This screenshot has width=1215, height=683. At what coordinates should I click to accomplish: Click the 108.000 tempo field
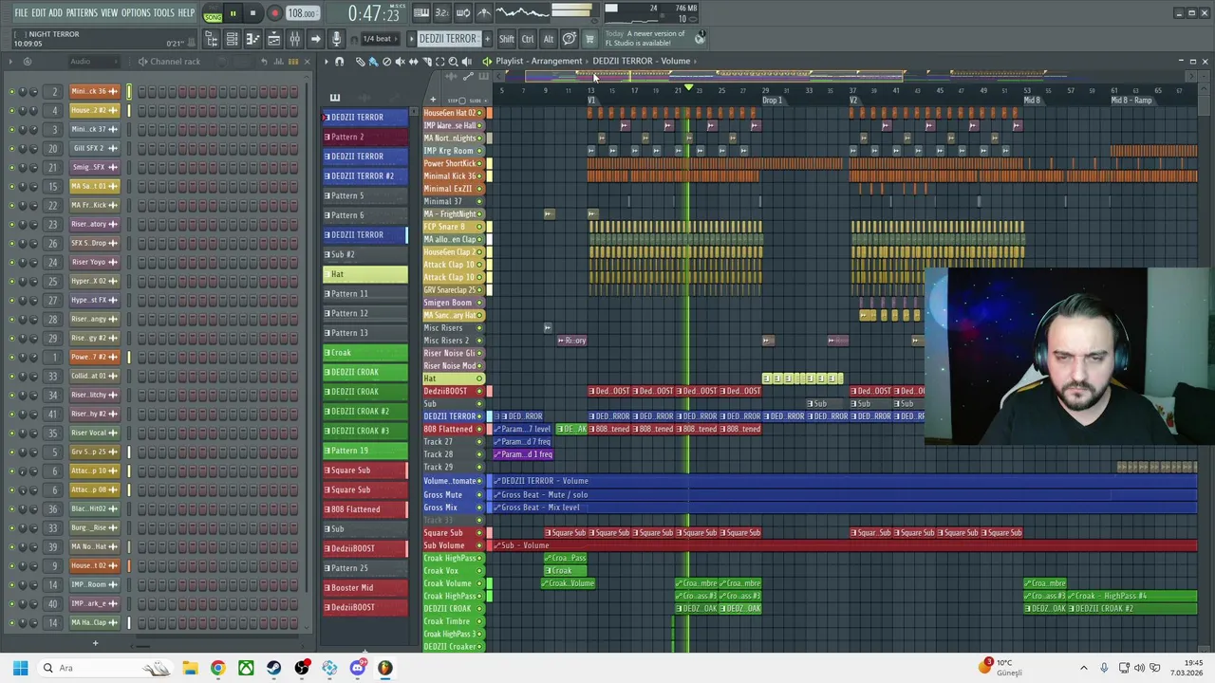point(303,14)
